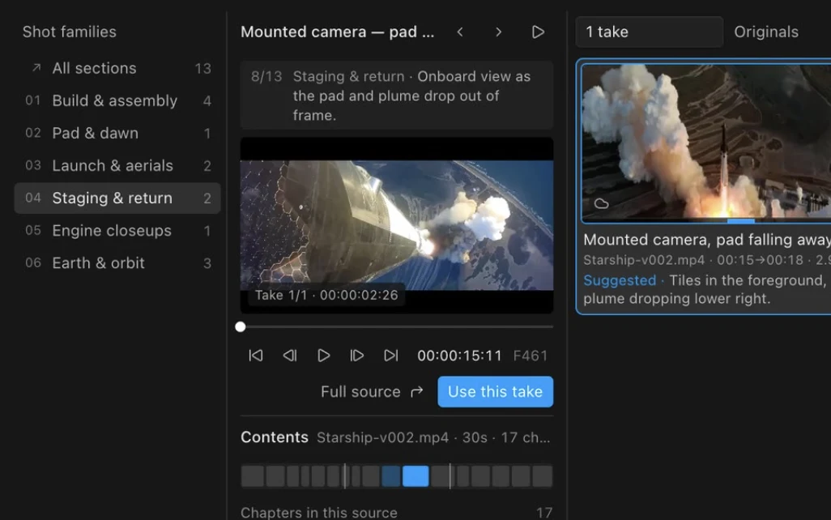Switch to the Originals tab

click(x=766, y=32)
